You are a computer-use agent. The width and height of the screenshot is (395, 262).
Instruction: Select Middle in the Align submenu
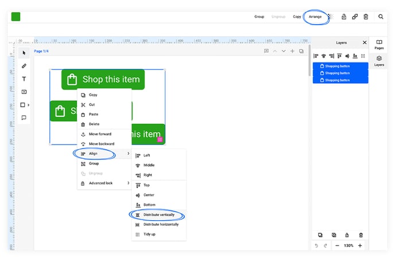pyautogui.click(x=159, y=165)
